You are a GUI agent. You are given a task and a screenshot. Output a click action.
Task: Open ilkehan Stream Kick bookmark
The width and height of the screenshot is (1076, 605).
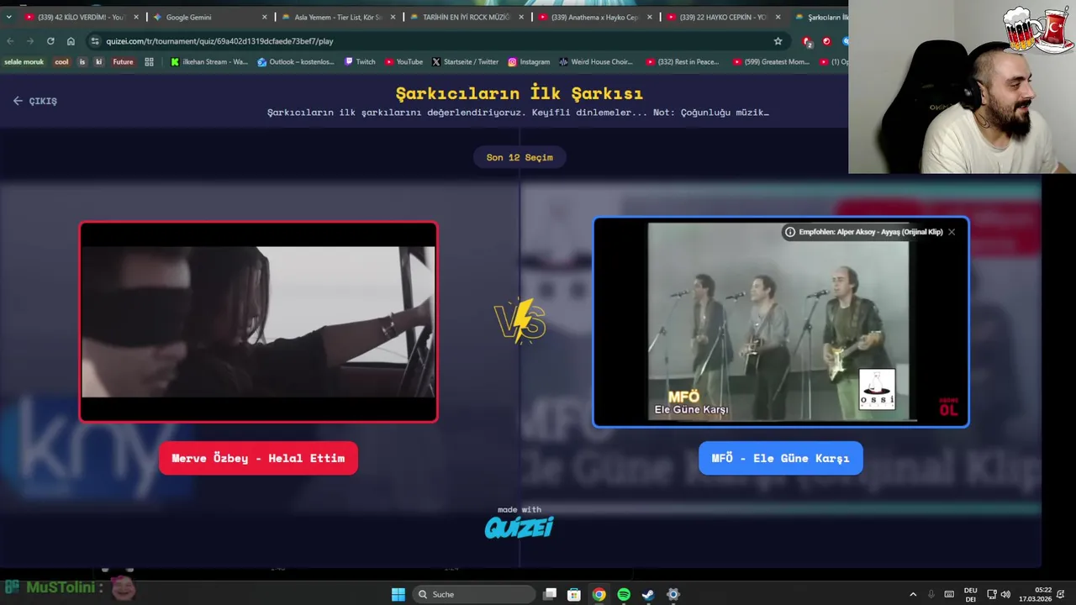(x=209, y=61)
